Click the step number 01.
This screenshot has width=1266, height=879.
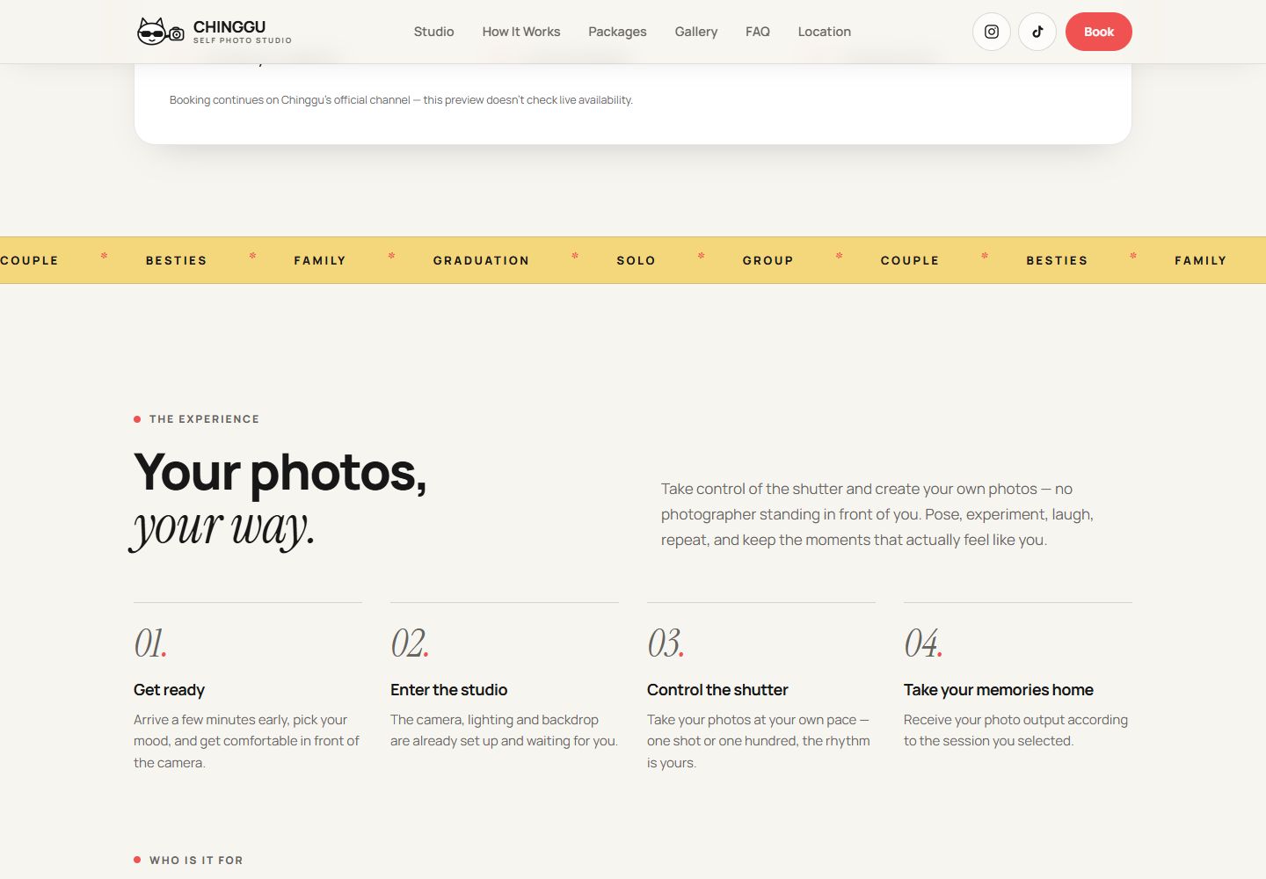pyautogui.click(x=150, y=643)
